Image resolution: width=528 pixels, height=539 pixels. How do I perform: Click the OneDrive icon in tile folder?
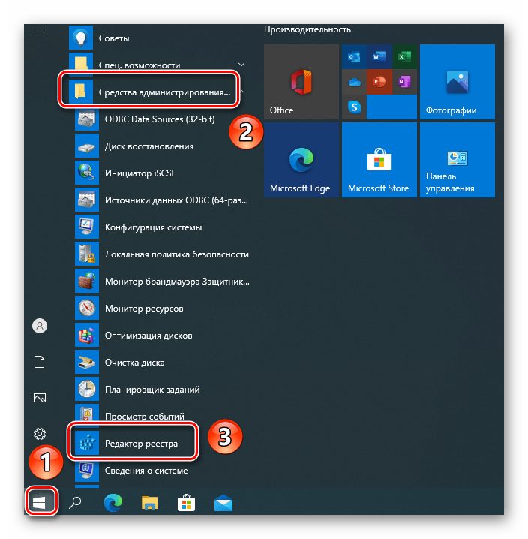(354, 82)
